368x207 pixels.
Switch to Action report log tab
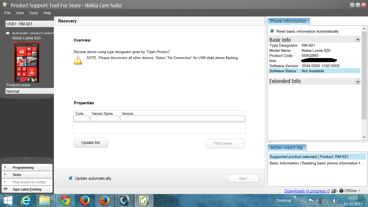[x=286, y=148]
